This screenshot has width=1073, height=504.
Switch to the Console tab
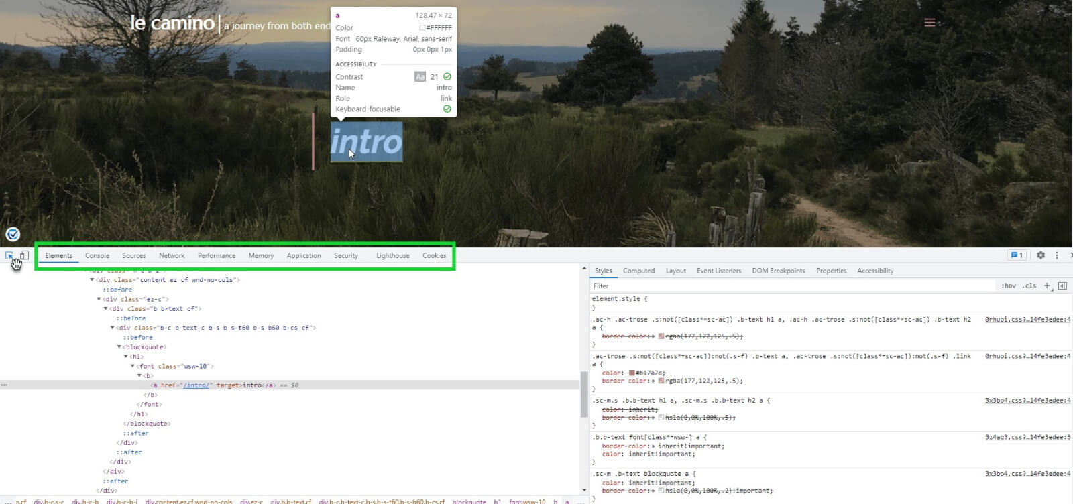[x=97, y=255]
